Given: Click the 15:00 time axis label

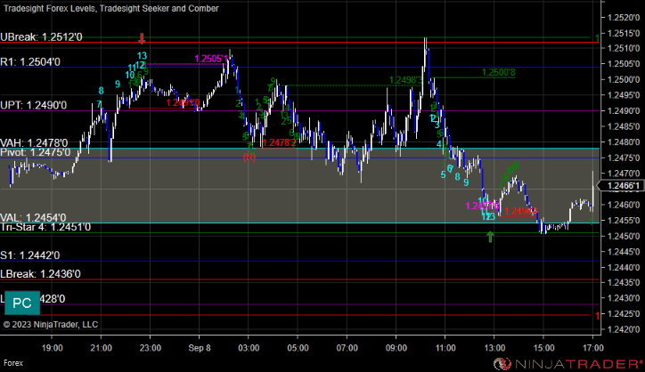Looking at the screenshot, I should [543, 348].
